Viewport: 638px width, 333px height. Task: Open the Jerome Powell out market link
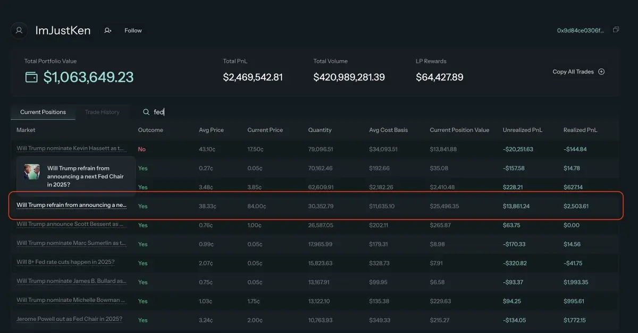[x=69, y=319]
